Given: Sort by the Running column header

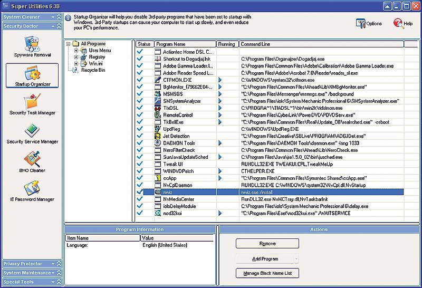Looking at the screenshot, I should click(x=227, y=44).
